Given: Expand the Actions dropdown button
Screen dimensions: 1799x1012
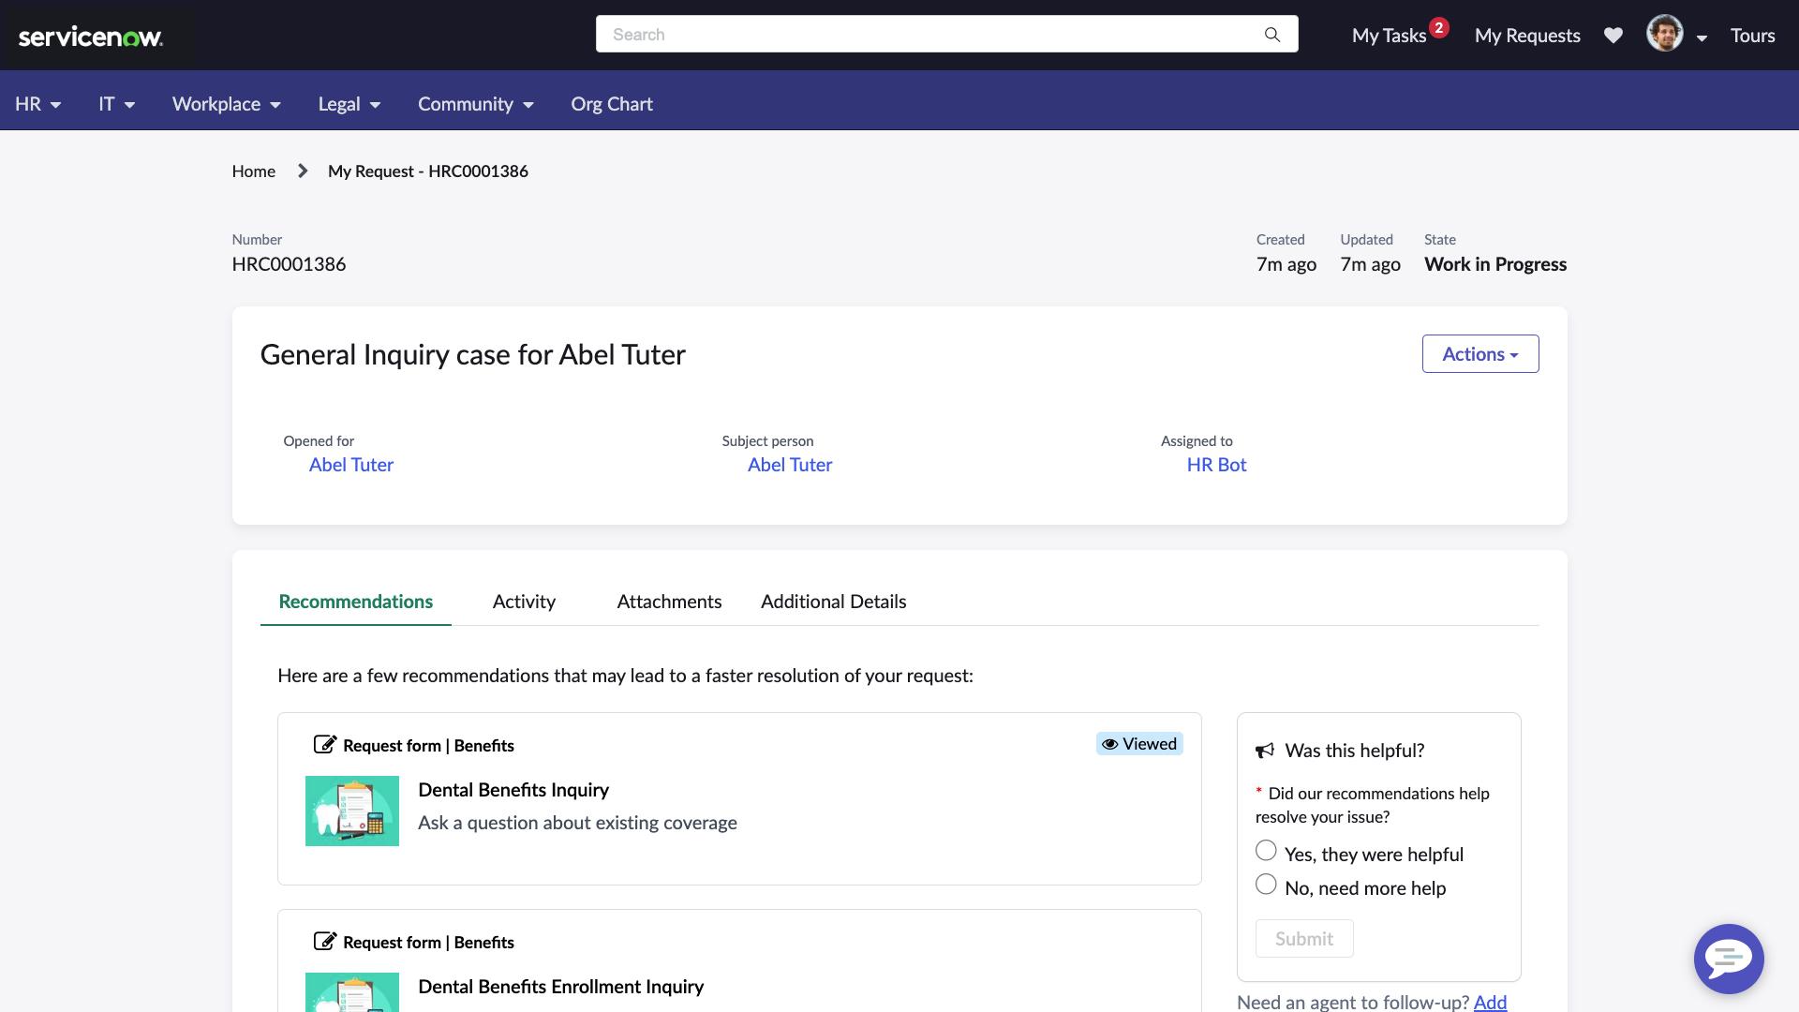Looking at the screenshot, I should (1479, 353).
